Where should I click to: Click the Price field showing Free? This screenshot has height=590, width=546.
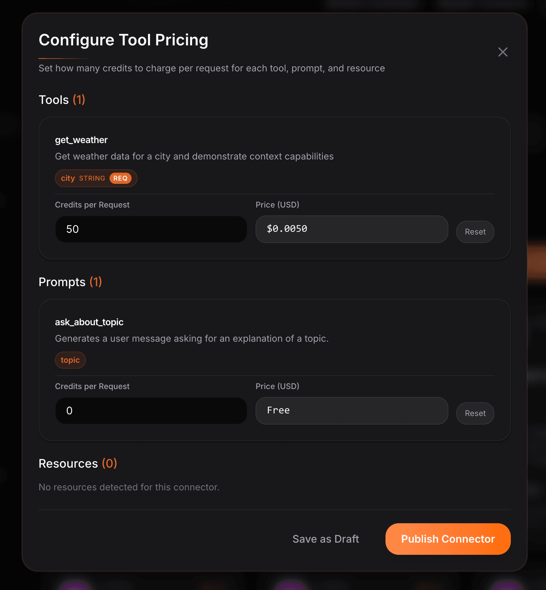[351, 410]
